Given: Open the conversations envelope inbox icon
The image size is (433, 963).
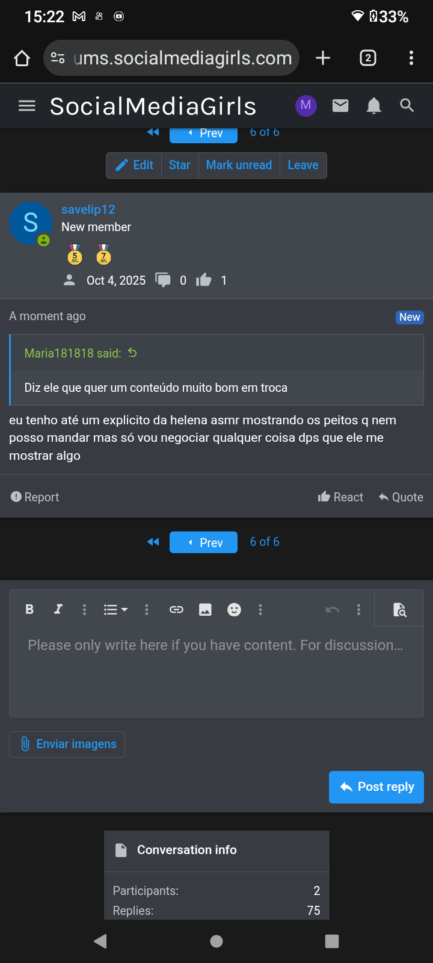Looking at the screenshot, I should click(x=340, y=106).
